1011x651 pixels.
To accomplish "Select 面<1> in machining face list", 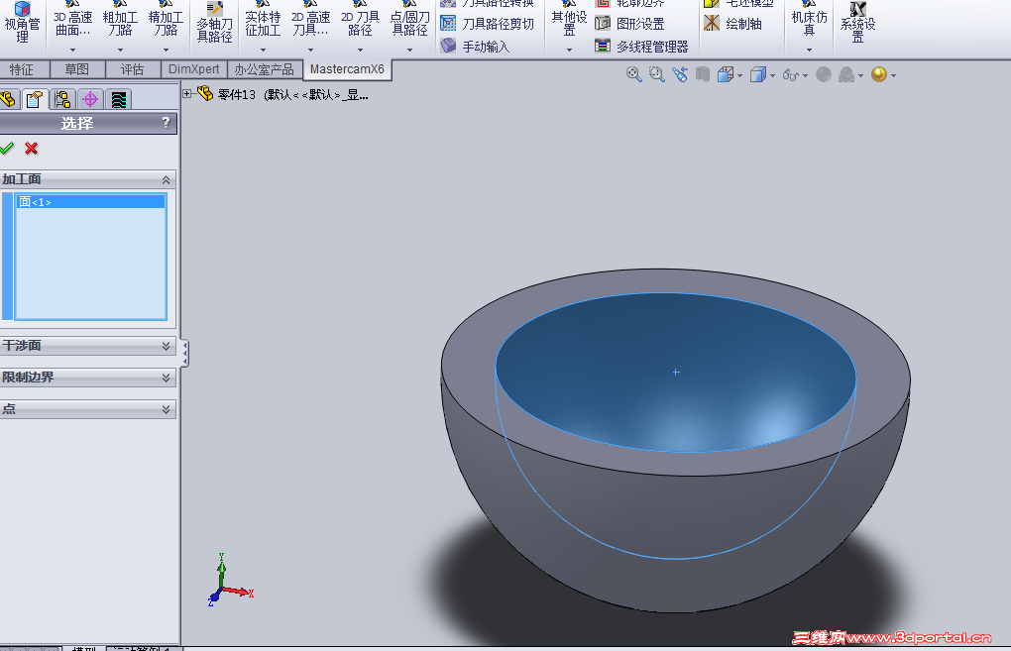I will click(91, 202).
